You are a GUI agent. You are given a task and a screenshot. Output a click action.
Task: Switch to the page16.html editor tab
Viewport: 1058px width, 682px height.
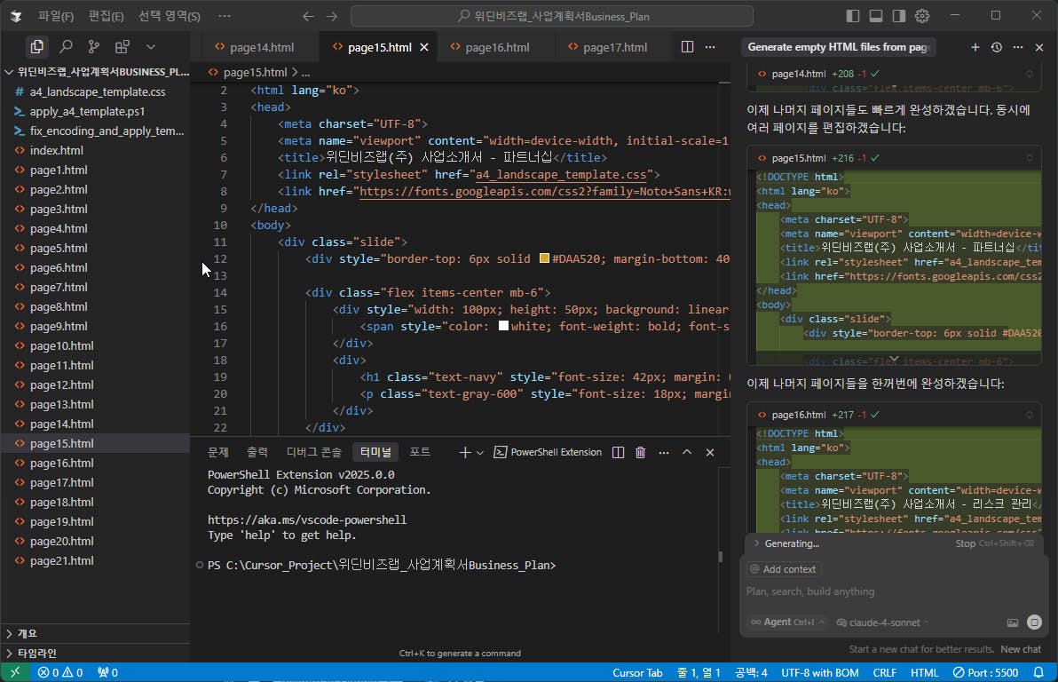point(497,47)
